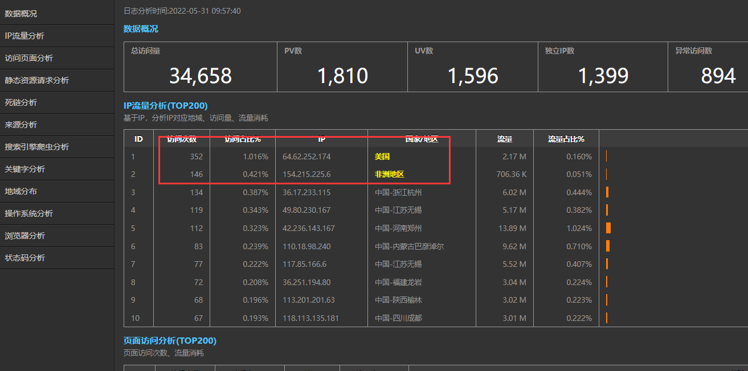
Task: Open 状态码分析 in sidebar
Action: tap(25, 258)
